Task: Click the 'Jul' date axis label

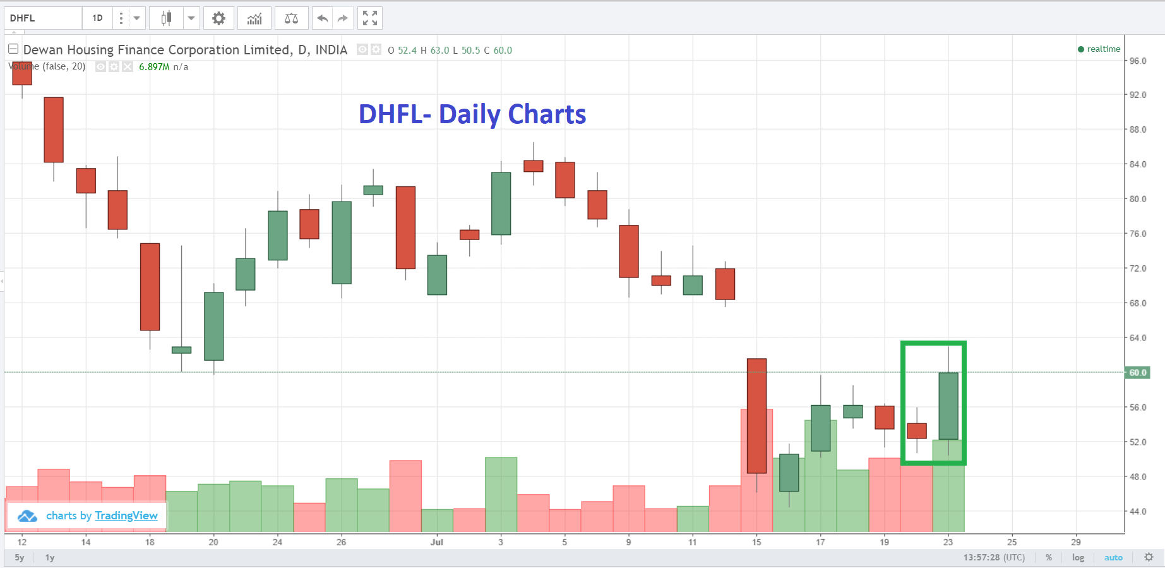Action: coord(436,542)
